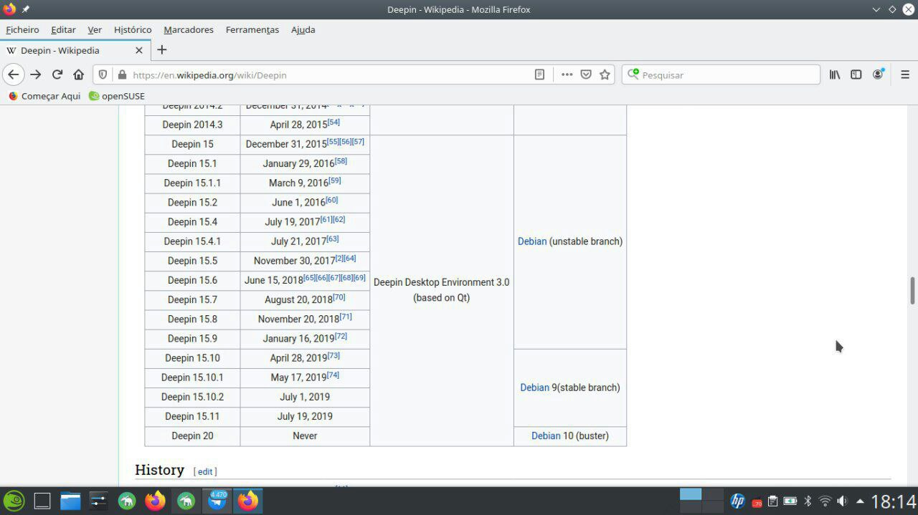Open system settings taskbar shortcut
This screenshot has width=918, height=515.
pos(98,501)
